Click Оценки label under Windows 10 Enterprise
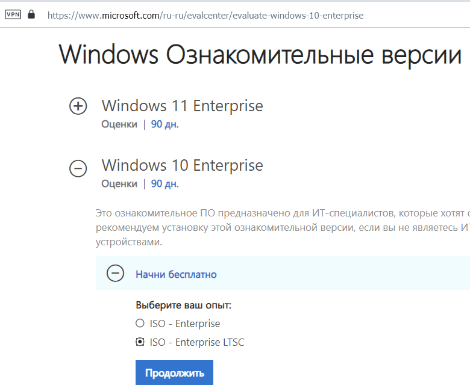This screenshot has height=389, width=470. (x=119, y=183)
